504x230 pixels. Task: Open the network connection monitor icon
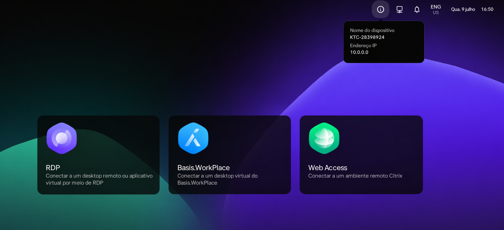[400, 10]
